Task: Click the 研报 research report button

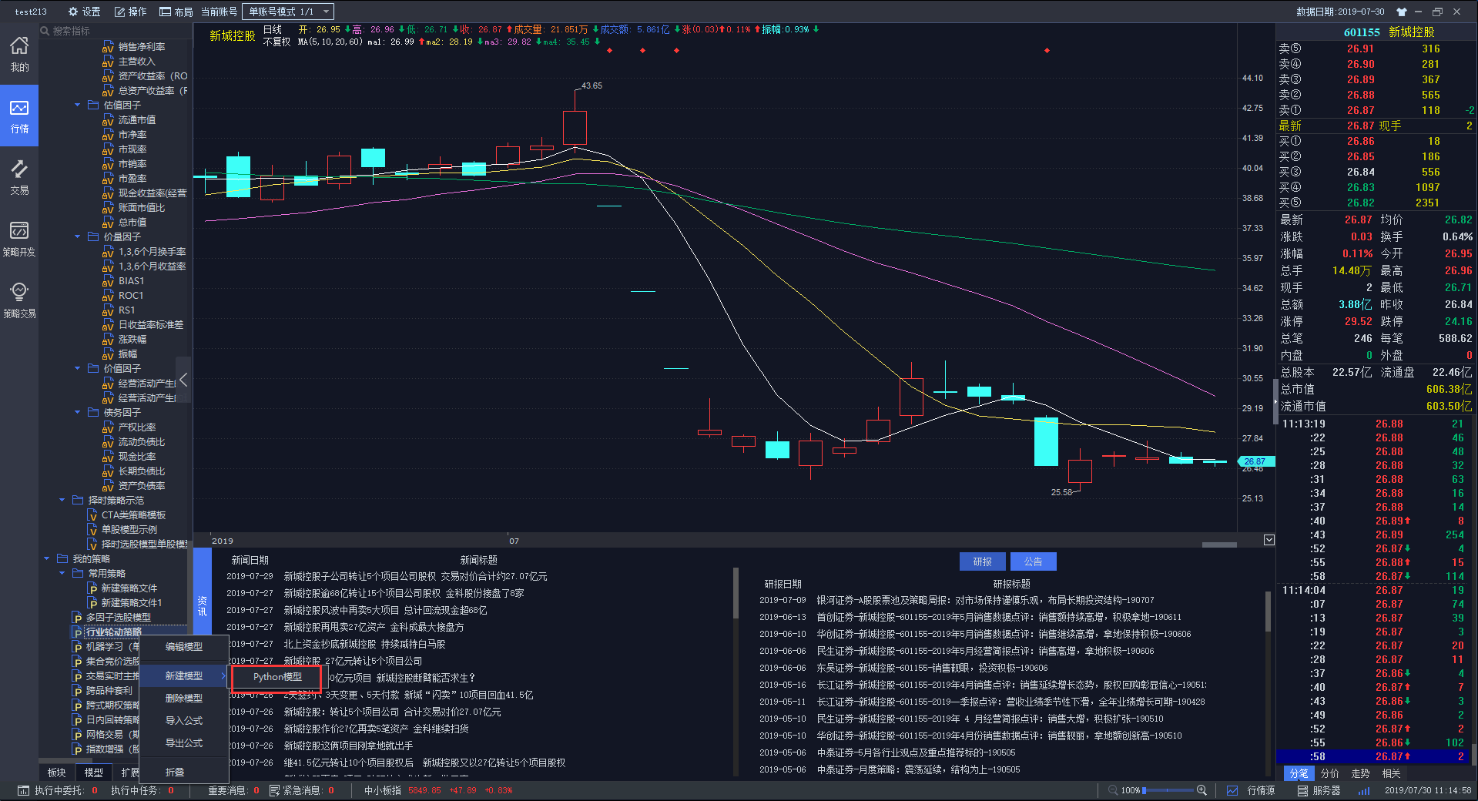Action: click(982, 561)
